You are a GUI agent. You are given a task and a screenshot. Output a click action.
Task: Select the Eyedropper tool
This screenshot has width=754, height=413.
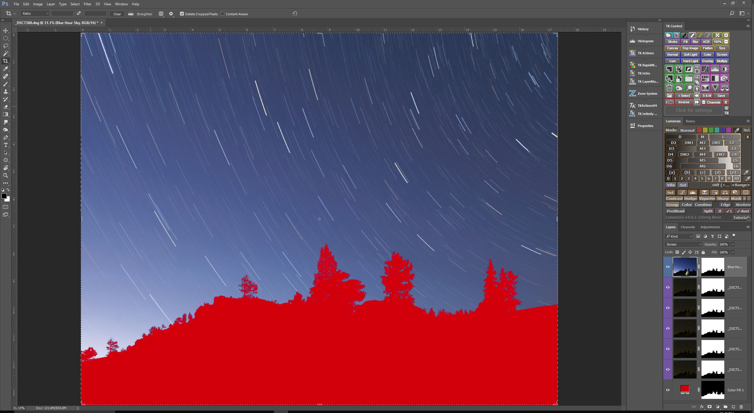click(x=6, y=69)
